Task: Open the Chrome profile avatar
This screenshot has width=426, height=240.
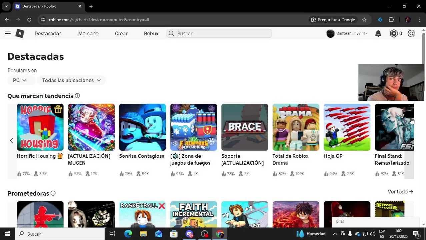Action: pyautogui.click(x=408, y=20)
